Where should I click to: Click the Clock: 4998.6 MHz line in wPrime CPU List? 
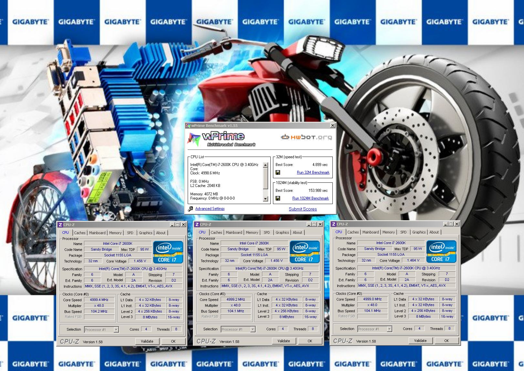(x=205, y=173)
